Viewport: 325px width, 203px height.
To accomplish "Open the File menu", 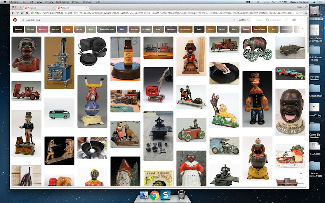I will tap(24, 2).
